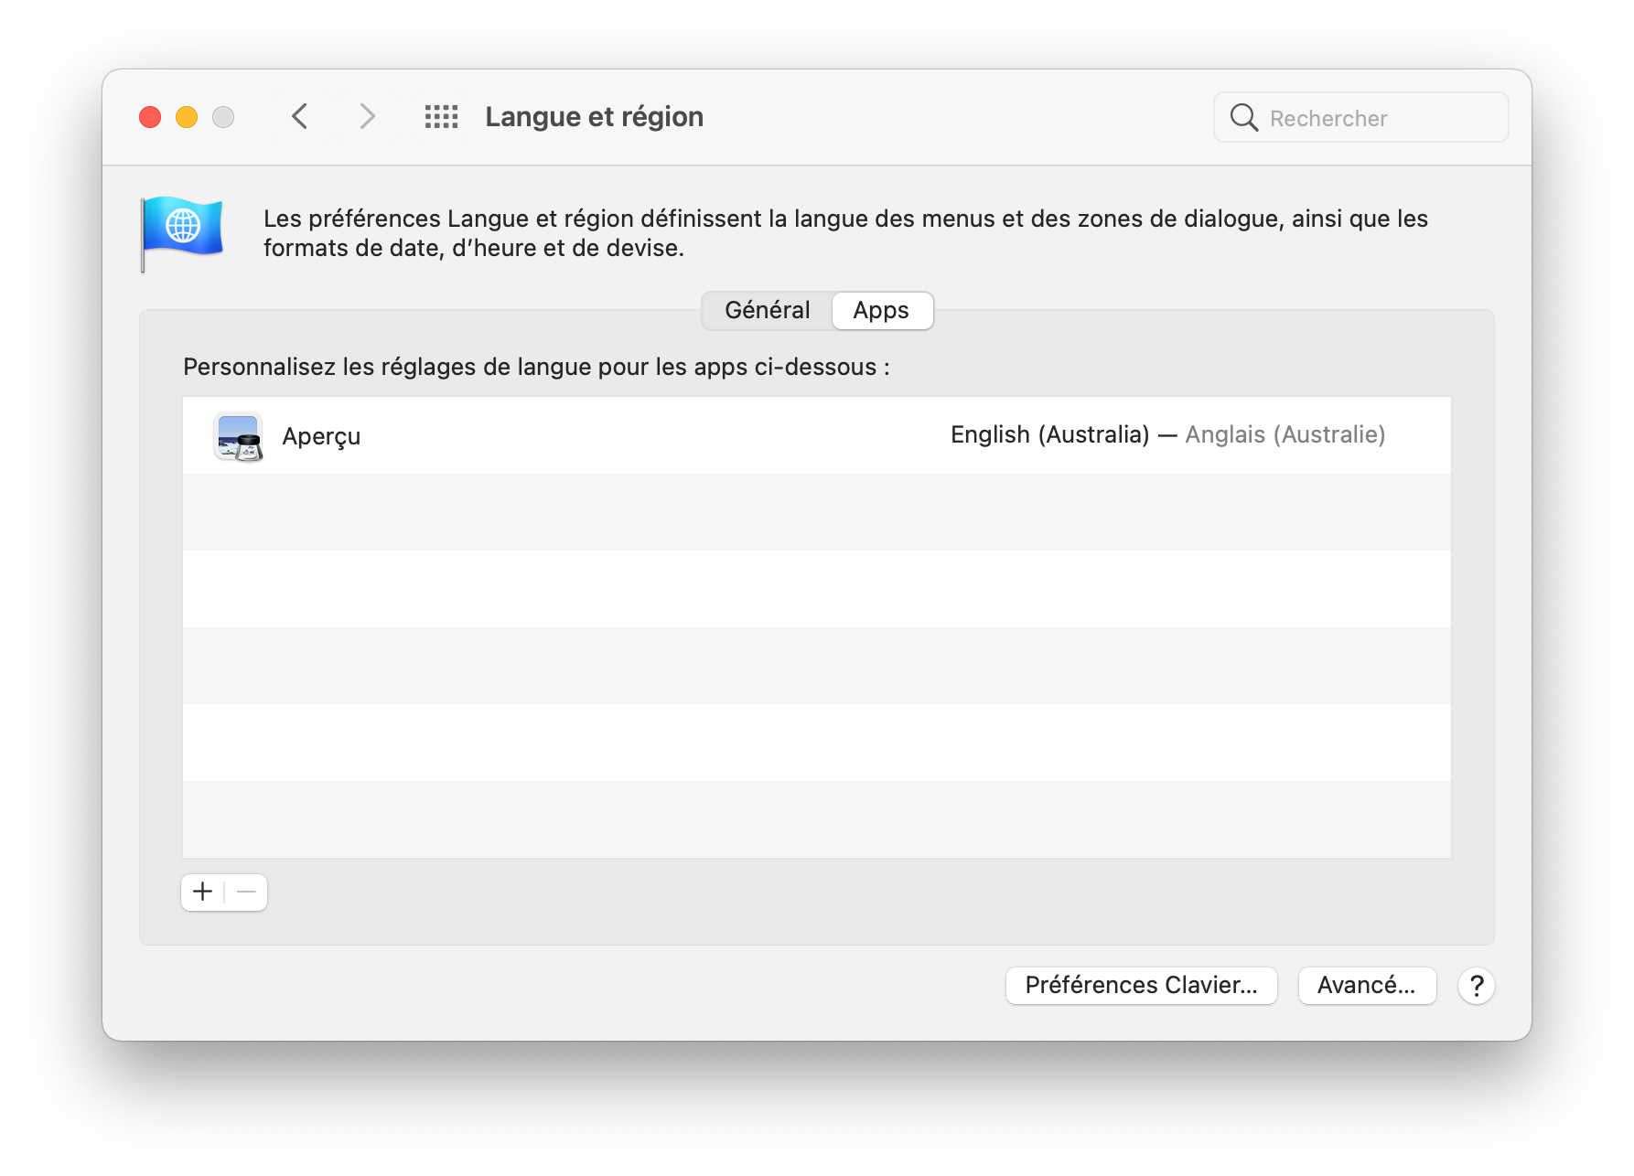
Task: Switch to the Général tab
Action: pyautogui.click(x=768, y=310)
